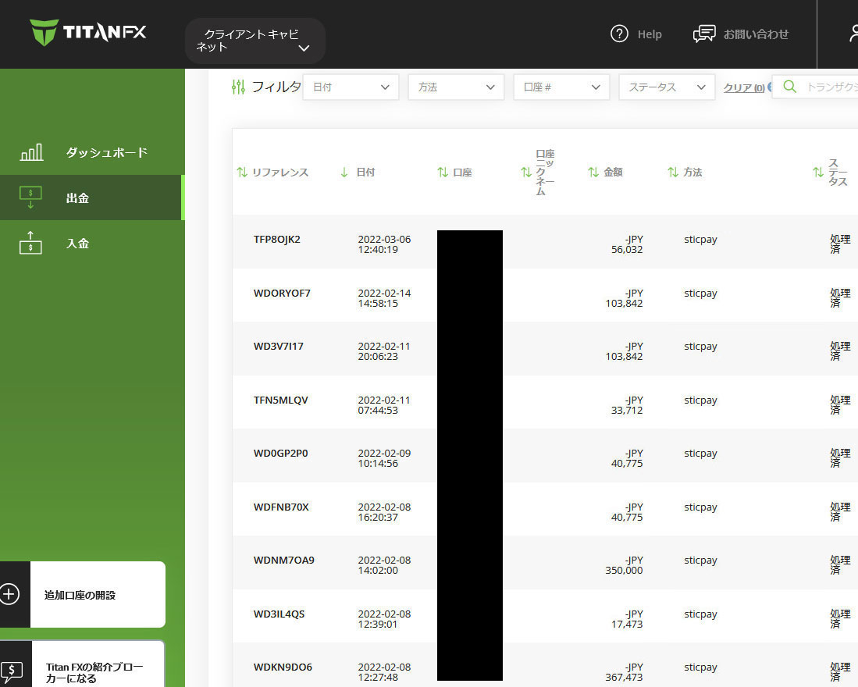The width and height of the screenshot is (858, 687).
Task: Click the Help question mark icon
Action: (x=619, y=34)
